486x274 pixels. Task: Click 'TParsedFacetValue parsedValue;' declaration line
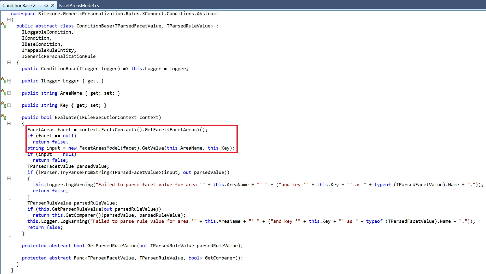point(68,166)
